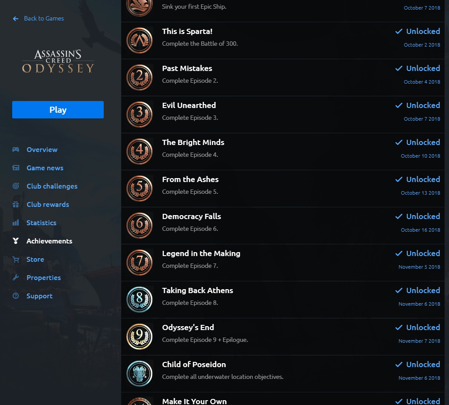Click the This is Sparta! helmet badge

click(x=139, y=40)
